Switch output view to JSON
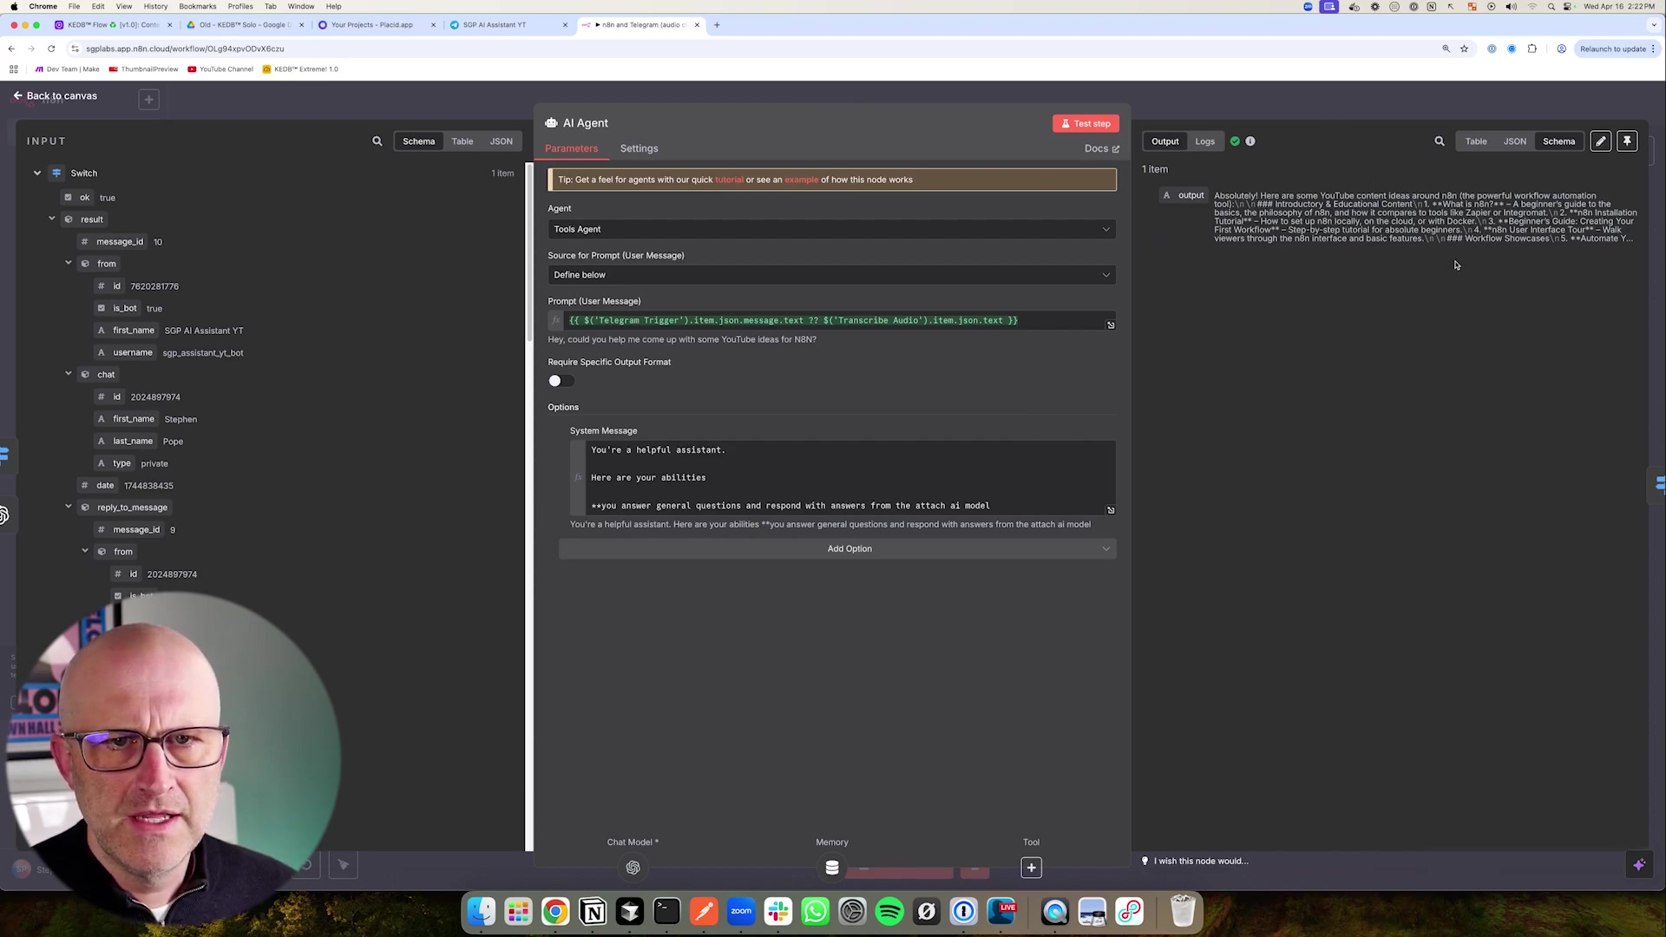This screenshot has width=1666, height=937. pos(1514,141)
